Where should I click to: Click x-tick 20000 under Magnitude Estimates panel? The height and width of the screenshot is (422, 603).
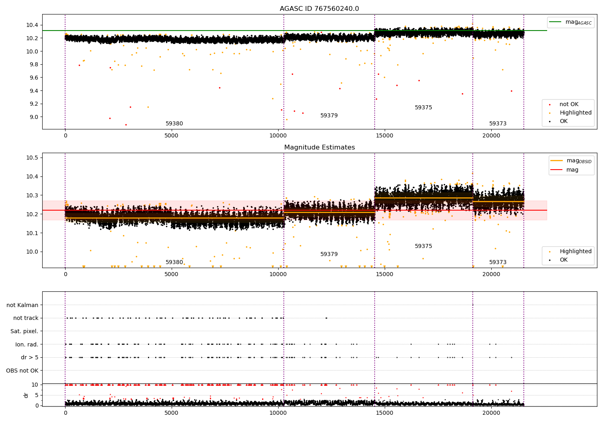tap(491, 274)
